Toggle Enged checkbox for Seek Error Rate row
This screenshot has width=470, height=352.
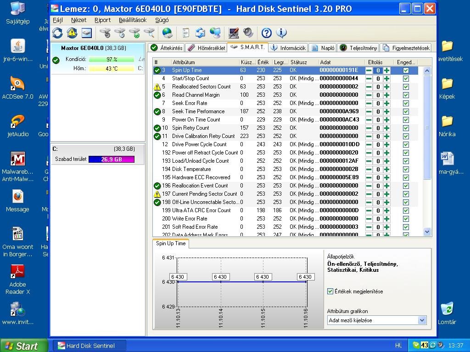coord(406,103)
